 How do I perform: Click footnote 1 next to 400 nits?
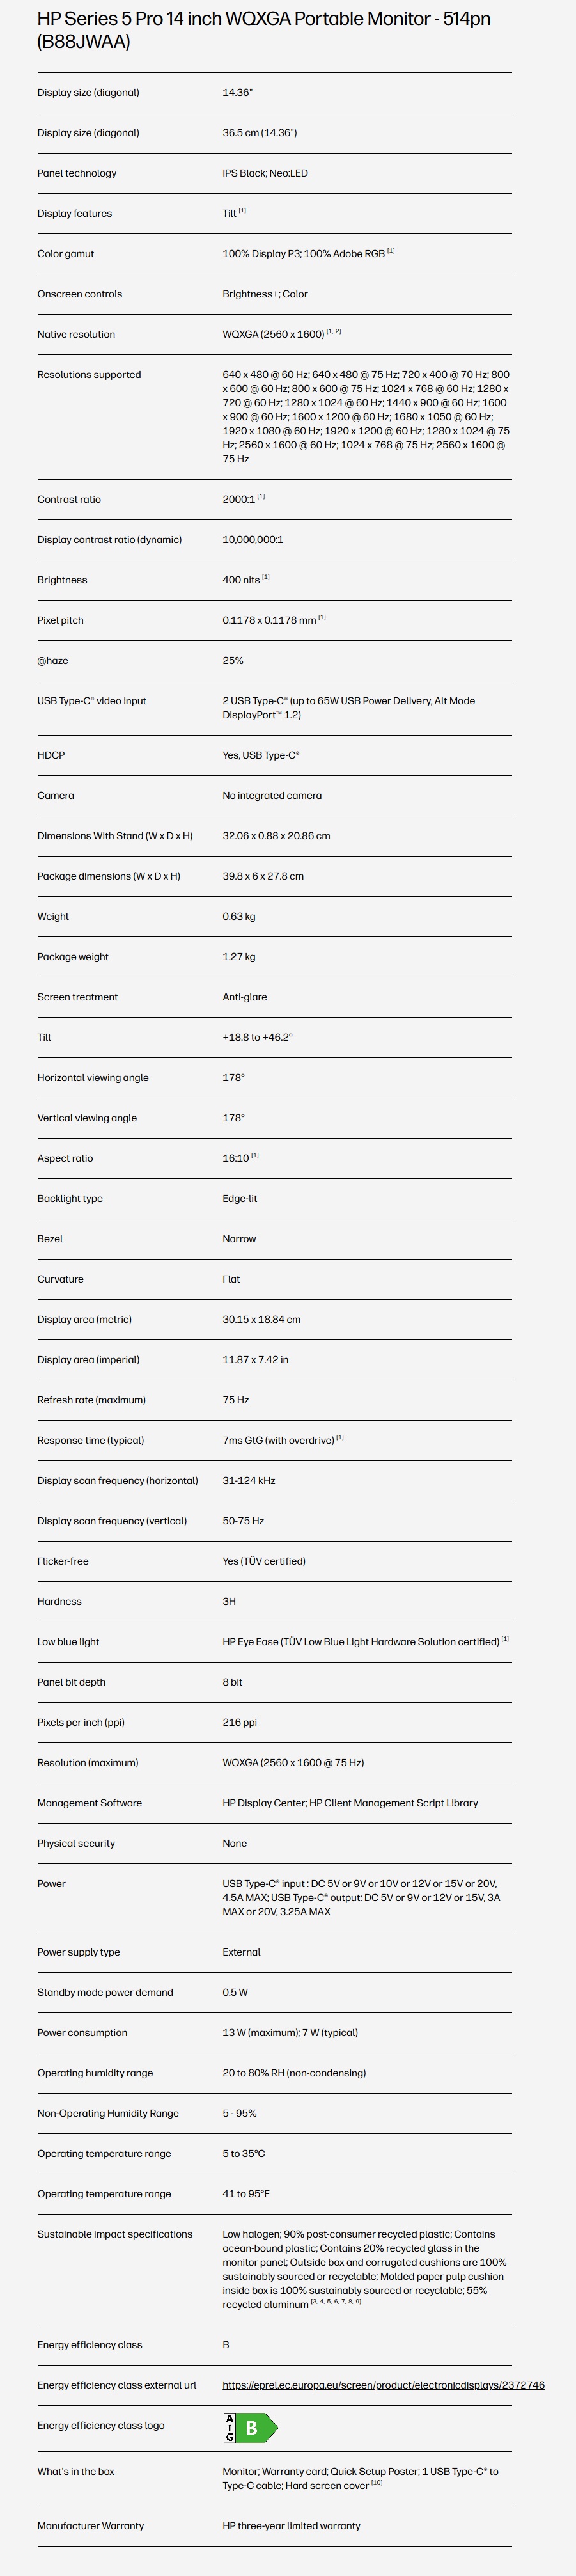point(266,577)
